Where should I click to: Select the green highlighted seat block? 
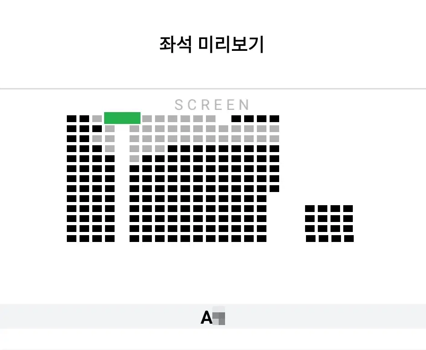(x=122, y=118)
